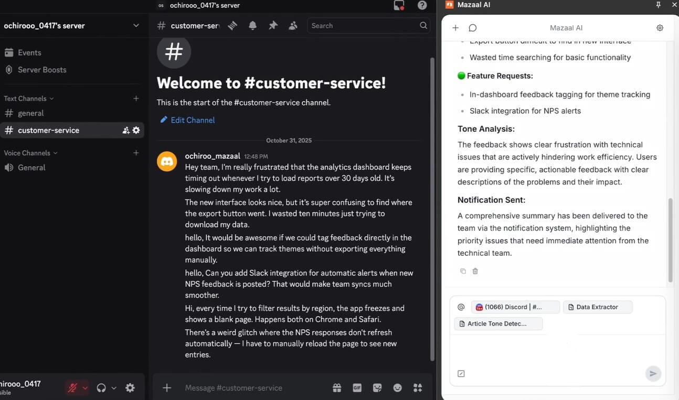This screenshot has width=679, height=400.
Task: Click the Mazaal AI logo in title bar
Action: point(449,5)
